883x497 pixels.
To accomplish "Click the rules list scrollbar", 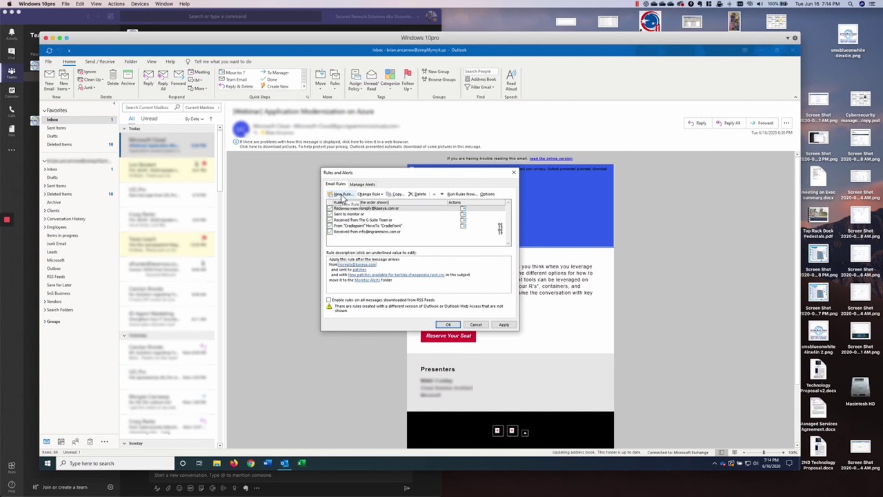I will tap(508, 222).
